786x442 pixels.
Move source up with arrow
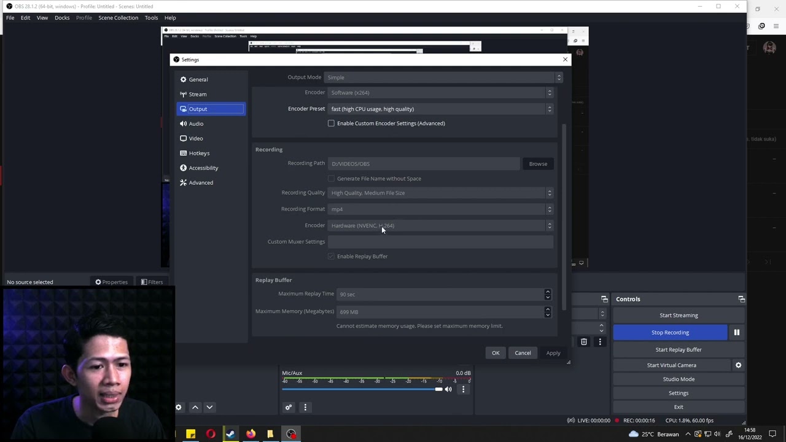[x=195, y=407]
